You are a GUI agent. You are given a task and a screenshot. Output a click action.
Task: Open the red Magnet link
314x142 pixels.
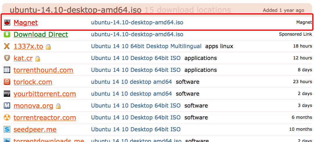(x=26, y=23)
